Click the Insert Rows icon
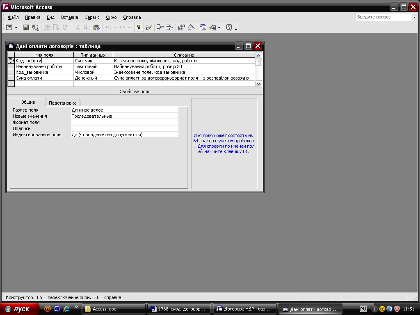420x315 pixels. tap(160, 27)
